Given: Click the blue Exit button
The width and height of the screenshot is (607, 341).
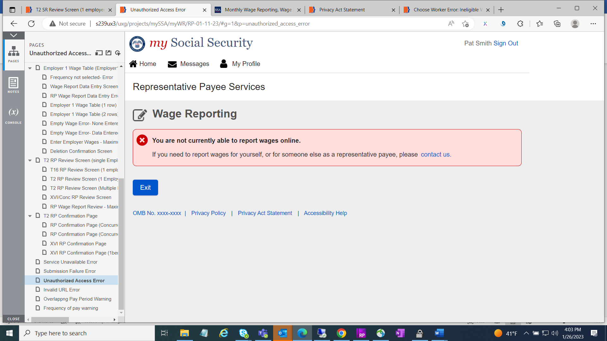Looking at the screenshot, I should [145, 188].
